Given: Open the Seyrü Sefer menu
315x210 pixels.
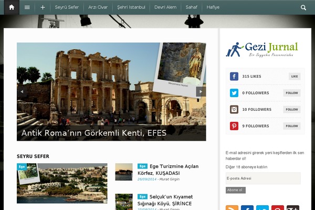Looking at the screenshot, I should (67, 7).
